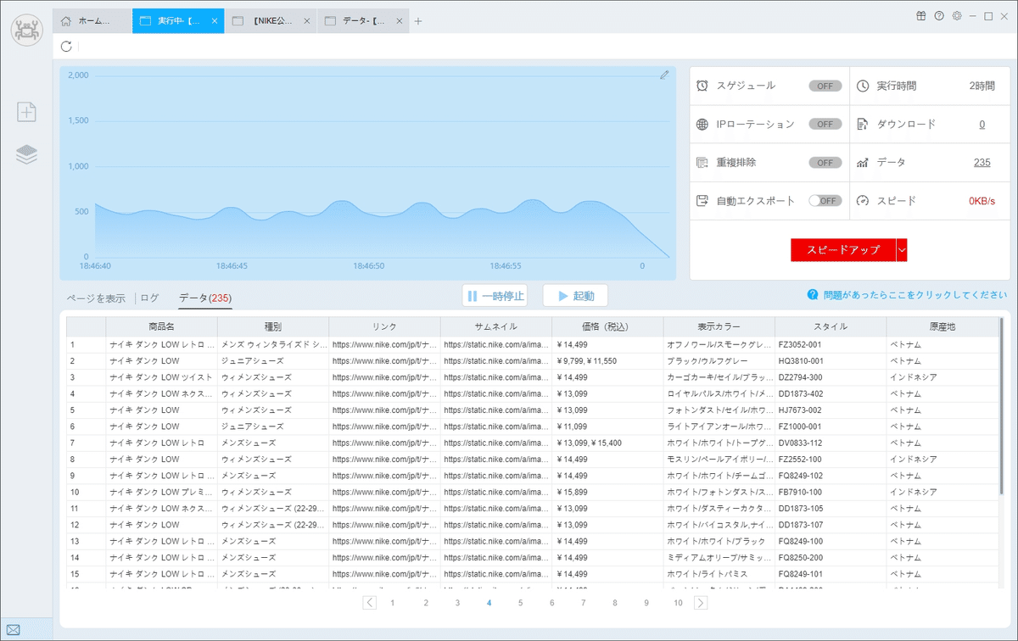Switch to the top データ- browser tab
Image resolution: width=1018 pixels, height=641 pixels.
pos(363,21)
